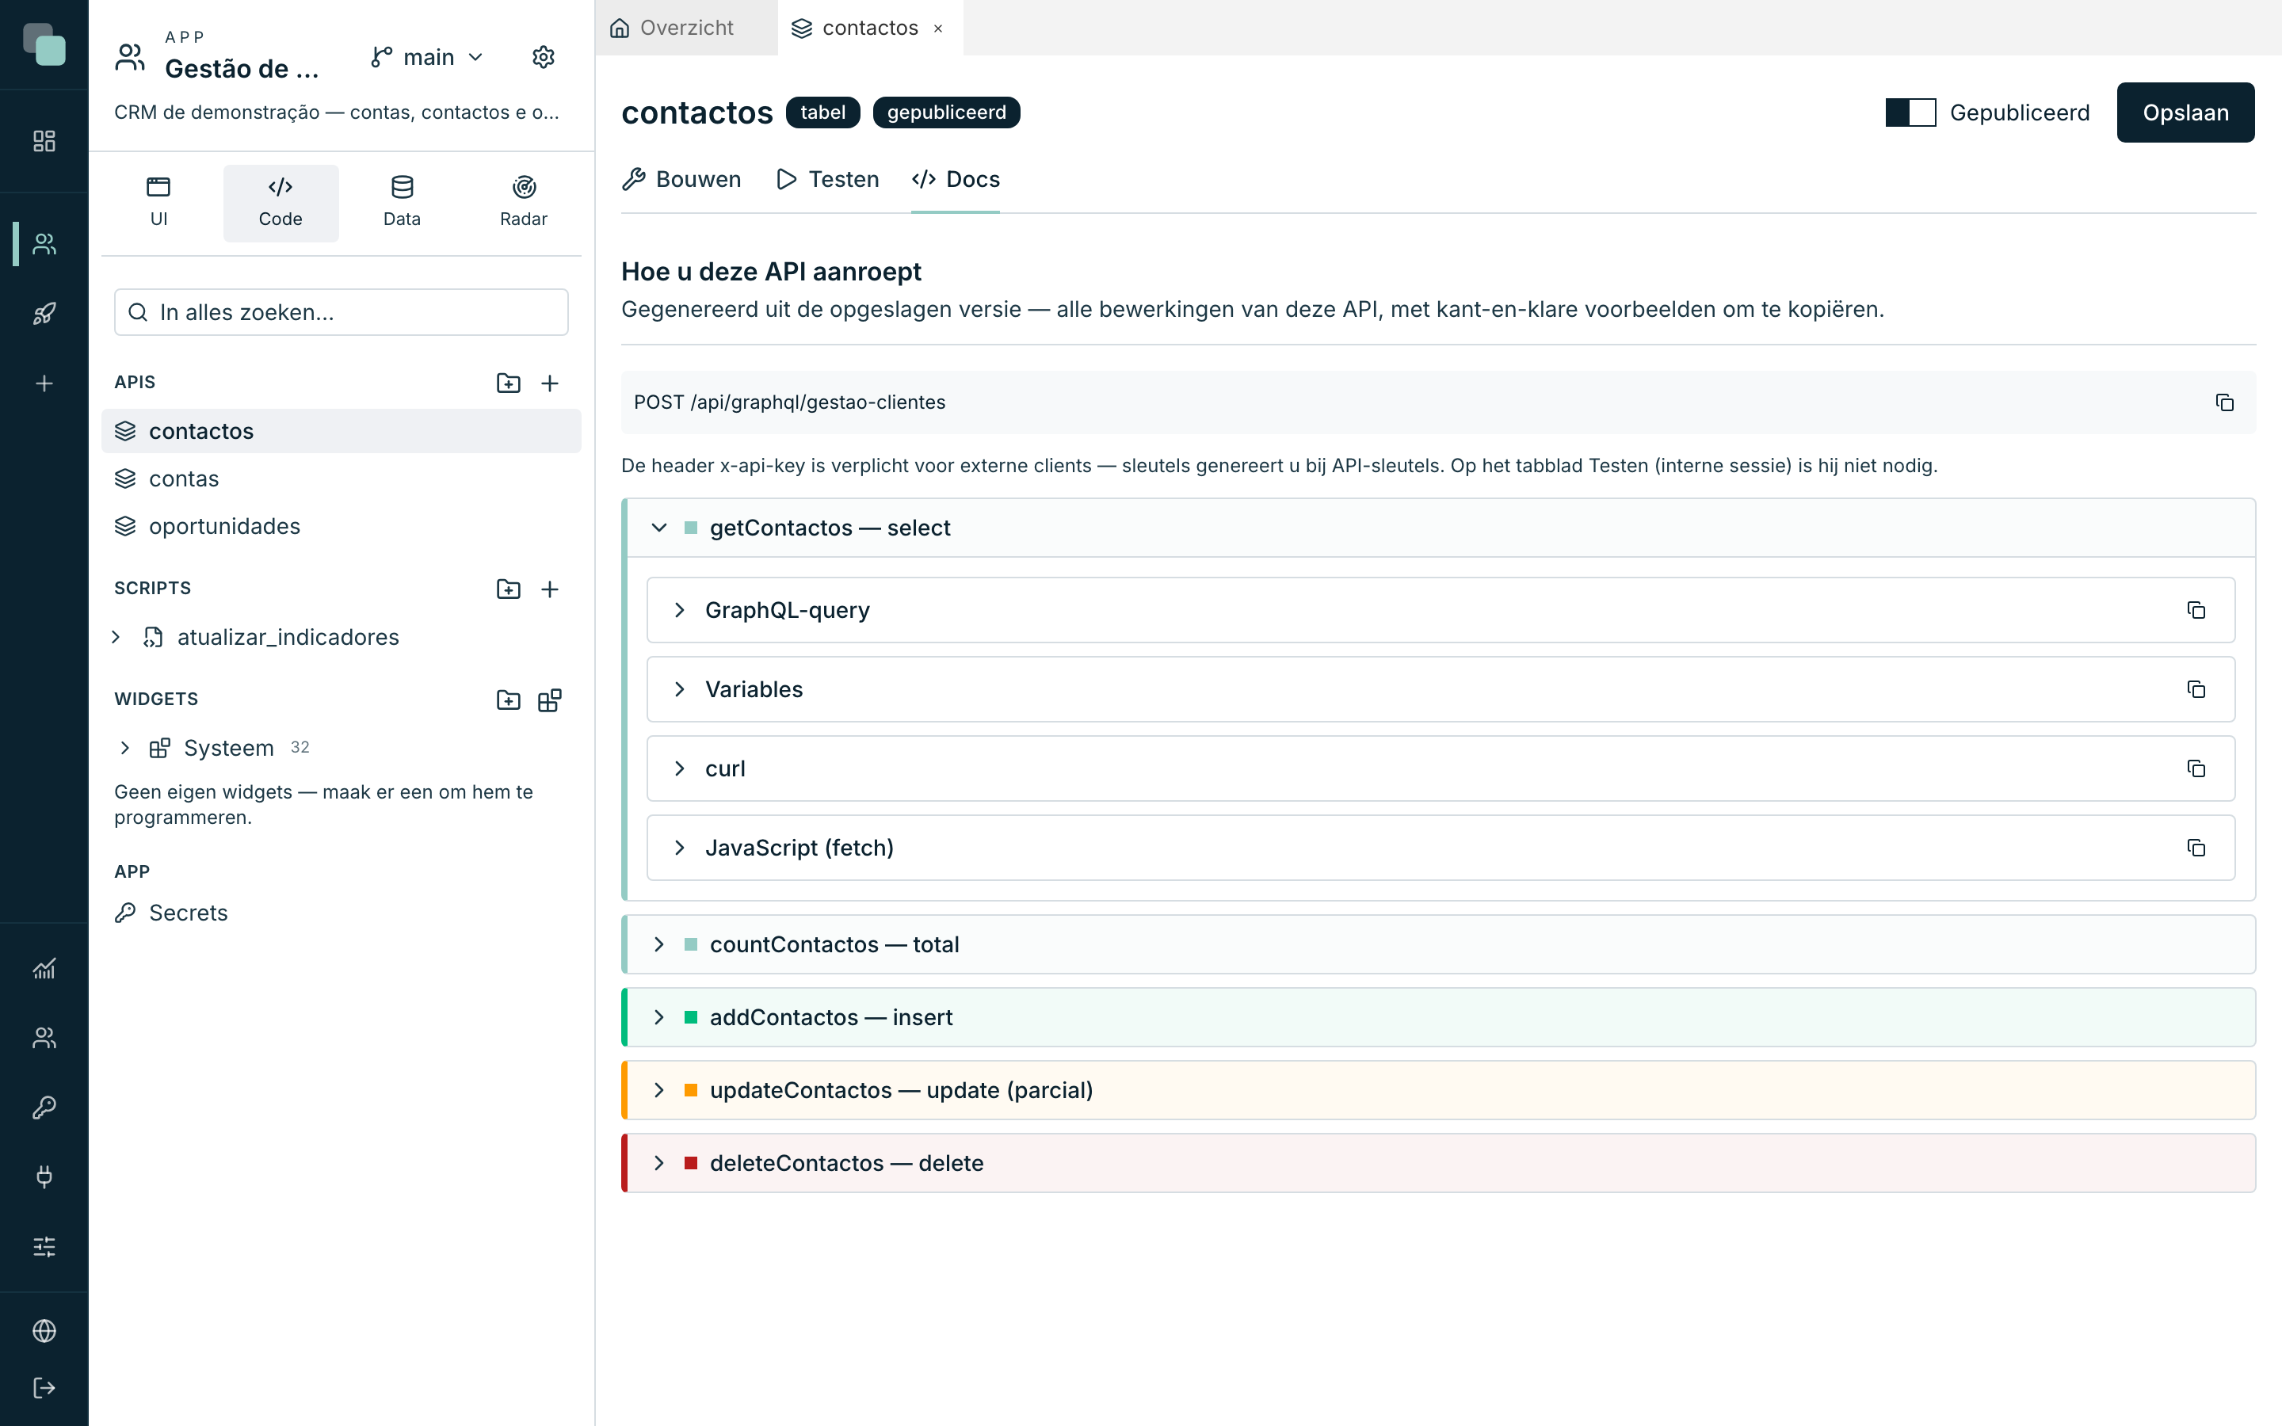Open the UI panel tab

pos(158,203)
